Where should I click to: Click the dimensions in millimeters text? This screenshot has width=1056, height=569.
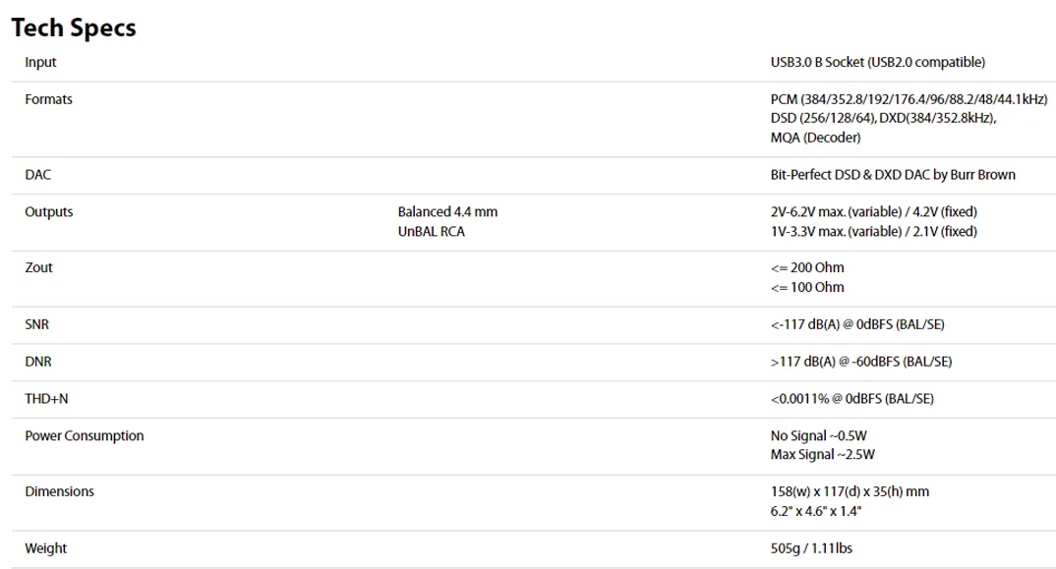[x=850, y=491]
